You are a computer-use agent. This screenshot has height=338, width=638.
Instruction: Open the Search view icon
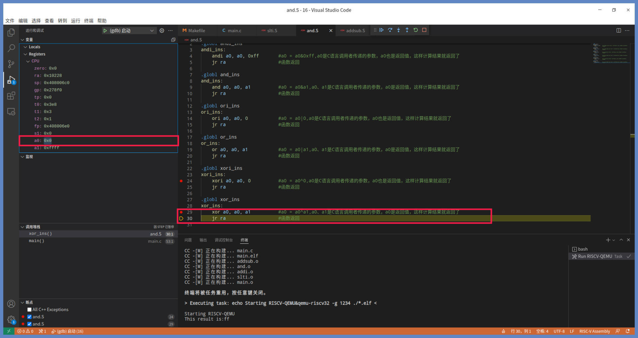click(x=11, y=48)
